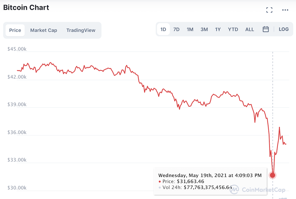Switch to the 3M time range

(x=204, y=30)
